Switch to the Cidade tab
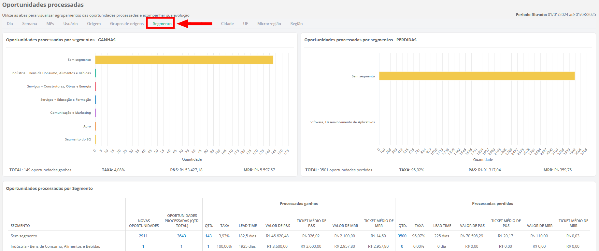This screenshot has height=251, width=599. click(227, 24)
